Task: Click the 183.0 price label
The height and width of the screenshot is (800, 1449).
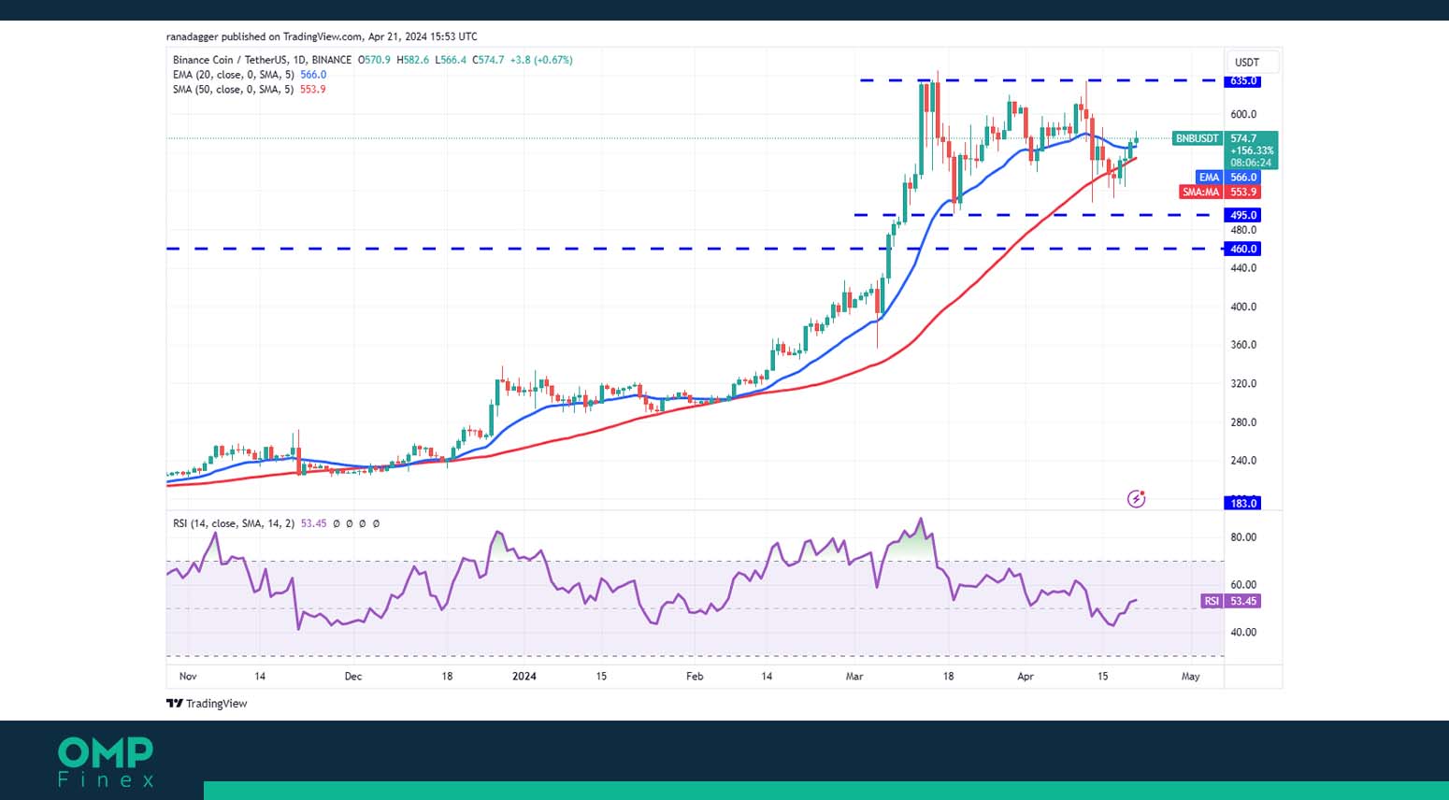Action: click(1243, 503)
